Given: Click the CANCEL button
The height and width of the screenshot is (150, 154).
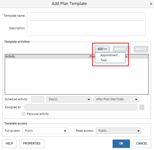Looking at the screenshot, I should [x=142, y=143].
